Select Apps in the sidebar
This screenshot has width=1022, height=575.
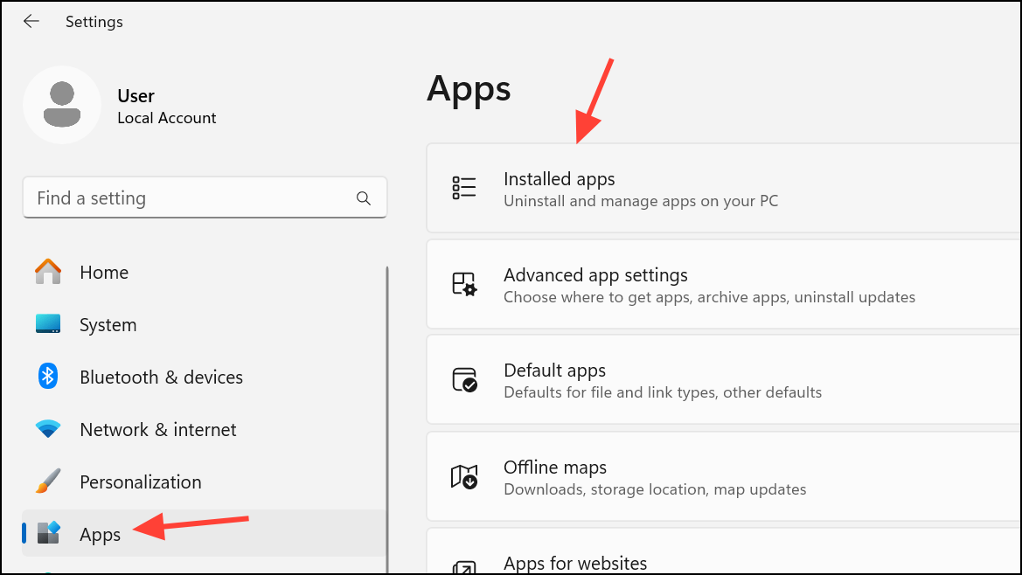(x=204, y=534)
